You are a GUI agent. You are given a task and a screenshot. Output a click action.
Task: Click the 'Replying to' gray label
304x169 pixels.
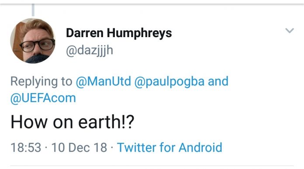[41, 82]
